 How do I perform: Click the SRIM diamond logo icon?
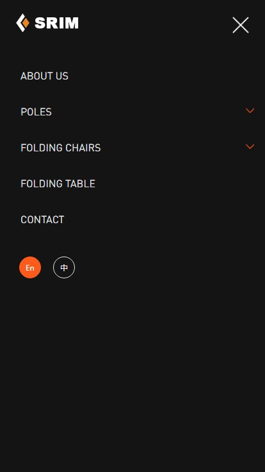23,23
